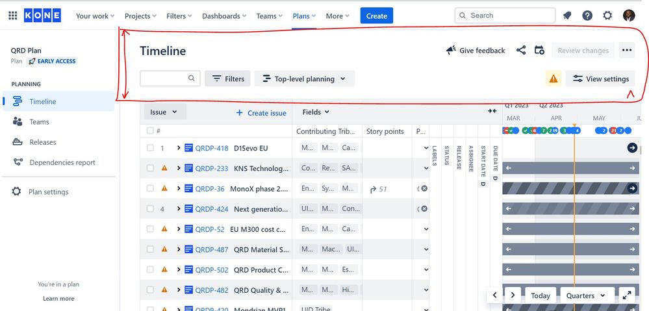
Task: Go to previous timeline period arrow
Action: tap(494, 295)
